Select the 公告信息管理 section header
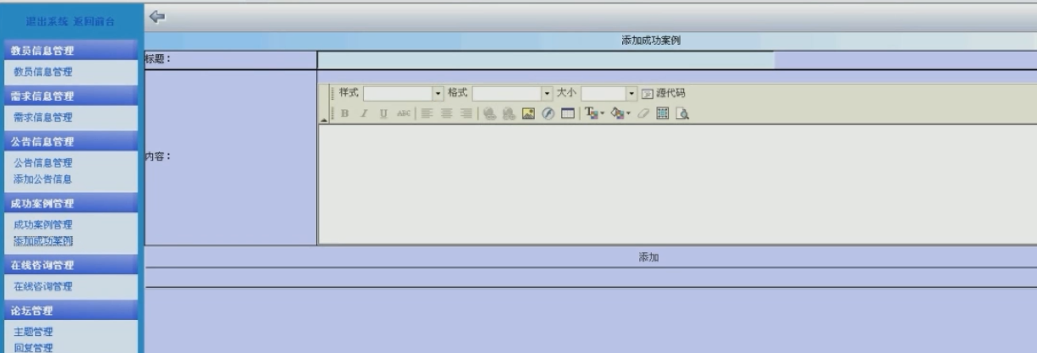Image resolution: width=1037 pixels, height=353 pixels. [x=70, y=141]
